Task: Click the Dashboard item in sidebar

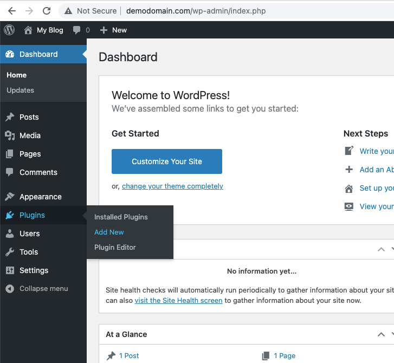Action: [43, 54]
